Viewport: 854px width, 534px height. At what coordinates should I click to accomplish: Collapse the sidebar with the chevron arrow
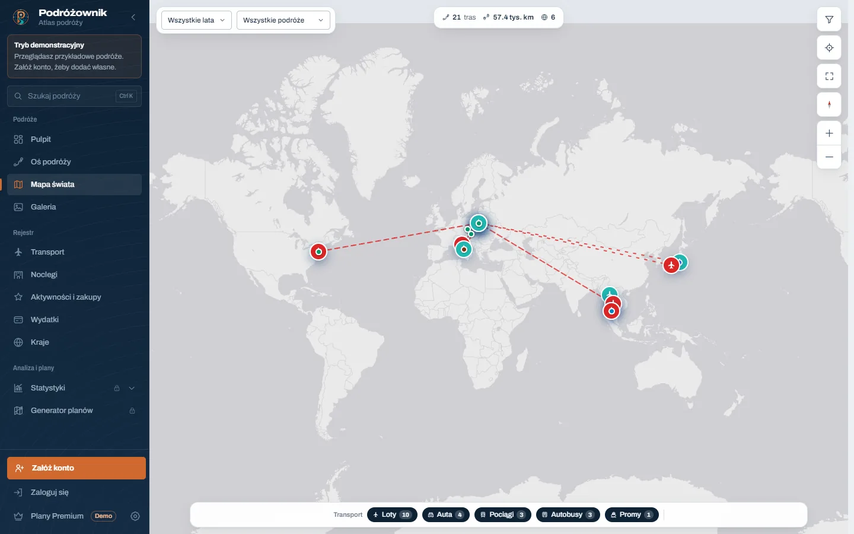tap(133, 17)
